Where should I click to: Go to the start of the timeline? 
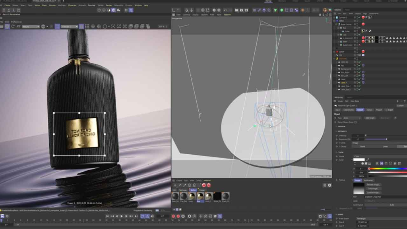[x=107, y=216]
